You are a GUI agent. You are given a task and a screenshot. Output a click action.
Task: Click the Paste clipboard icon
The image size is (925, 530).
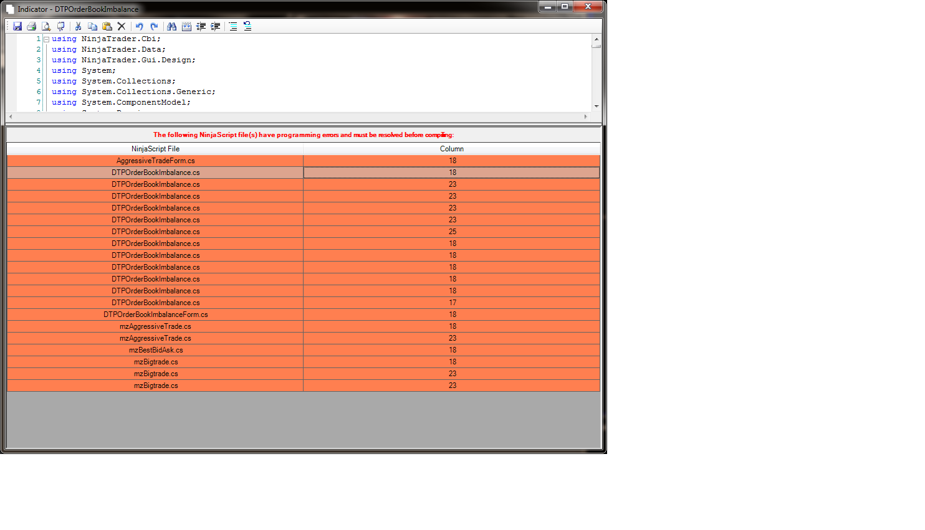pyautogui.click(x=107, y=26)
